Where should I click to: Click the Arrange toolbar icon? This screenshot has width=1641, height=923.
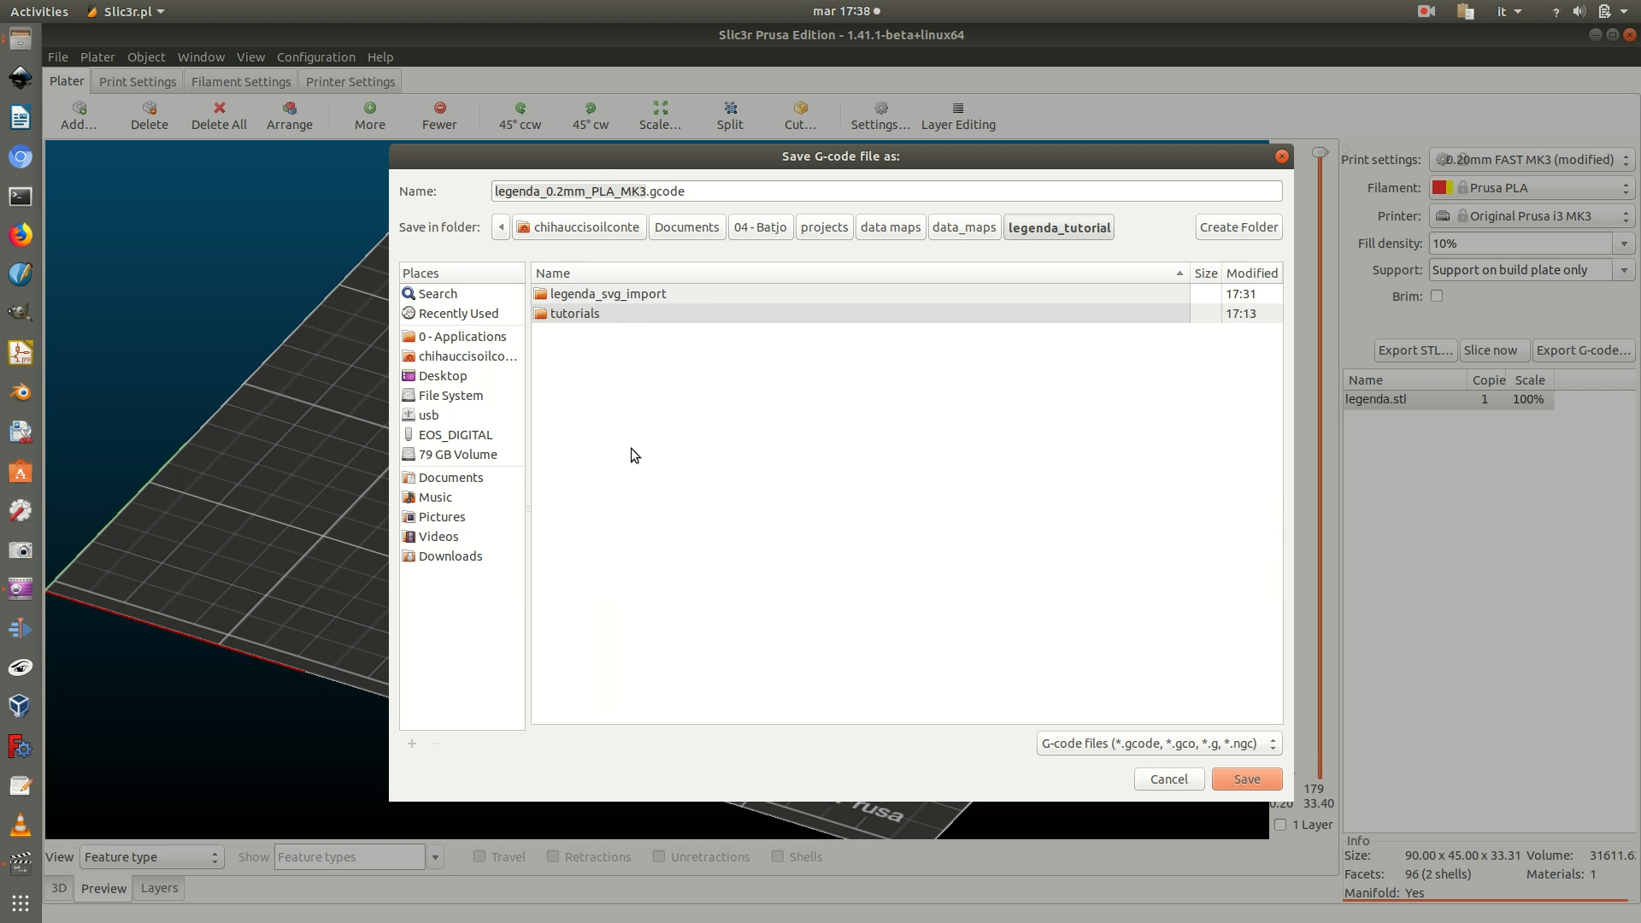[290, 109]
